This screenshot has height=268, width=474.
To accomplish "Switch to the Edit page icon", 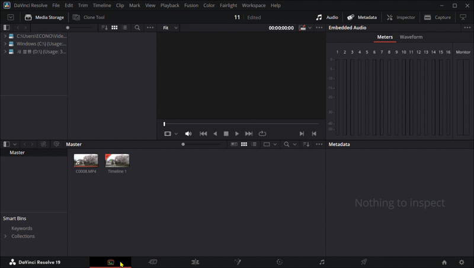I will [x=196, y=262].
